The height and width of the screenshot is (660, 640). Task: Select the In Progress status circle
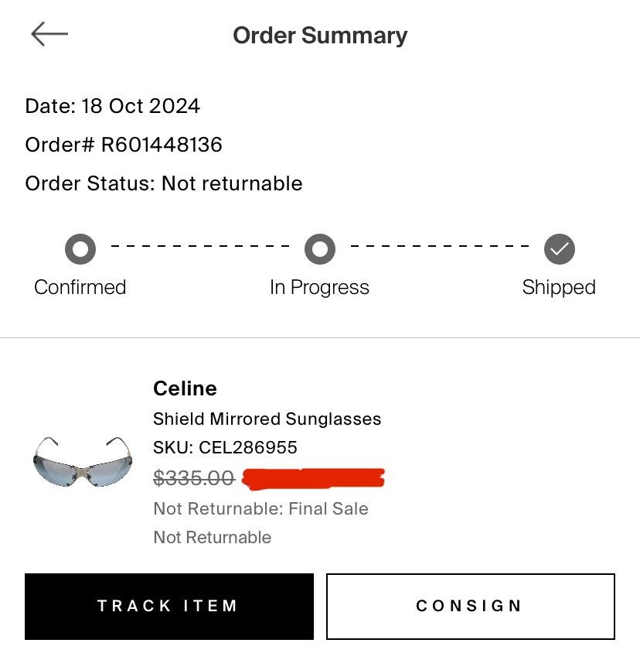(x=320, y=249)
